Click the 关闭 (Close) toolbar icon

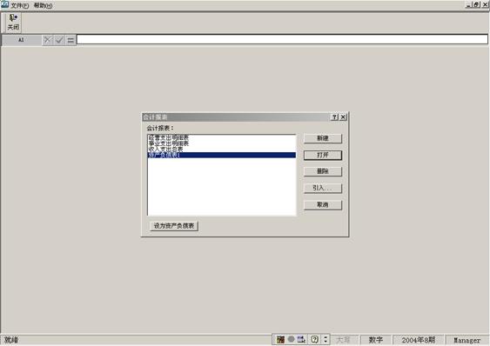pos(13,23)
